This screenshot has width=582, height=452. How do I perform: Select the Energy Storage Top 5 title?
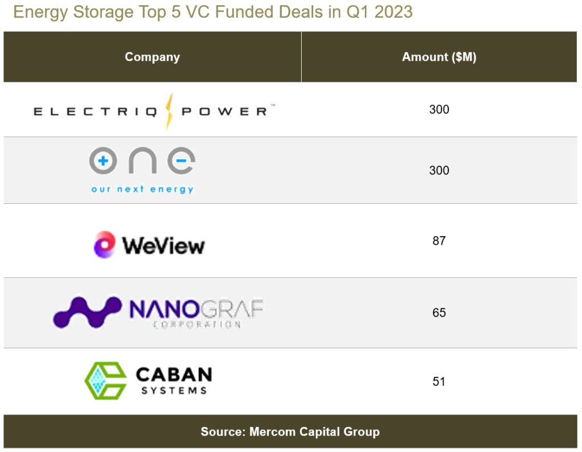(213, 12)
